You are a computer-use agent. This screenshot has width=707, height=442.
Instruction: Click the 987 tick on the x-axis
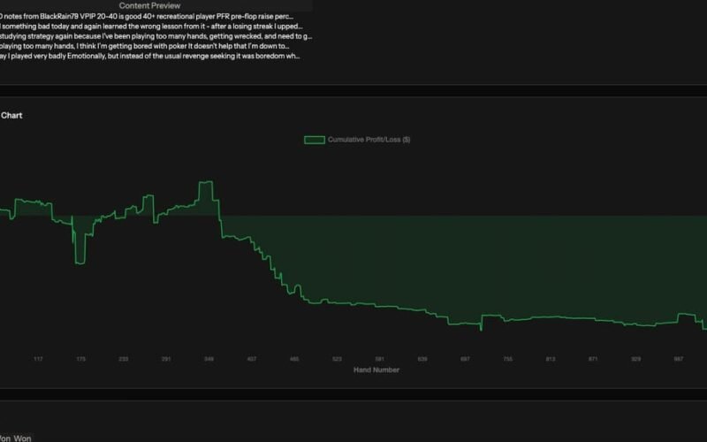679,359
